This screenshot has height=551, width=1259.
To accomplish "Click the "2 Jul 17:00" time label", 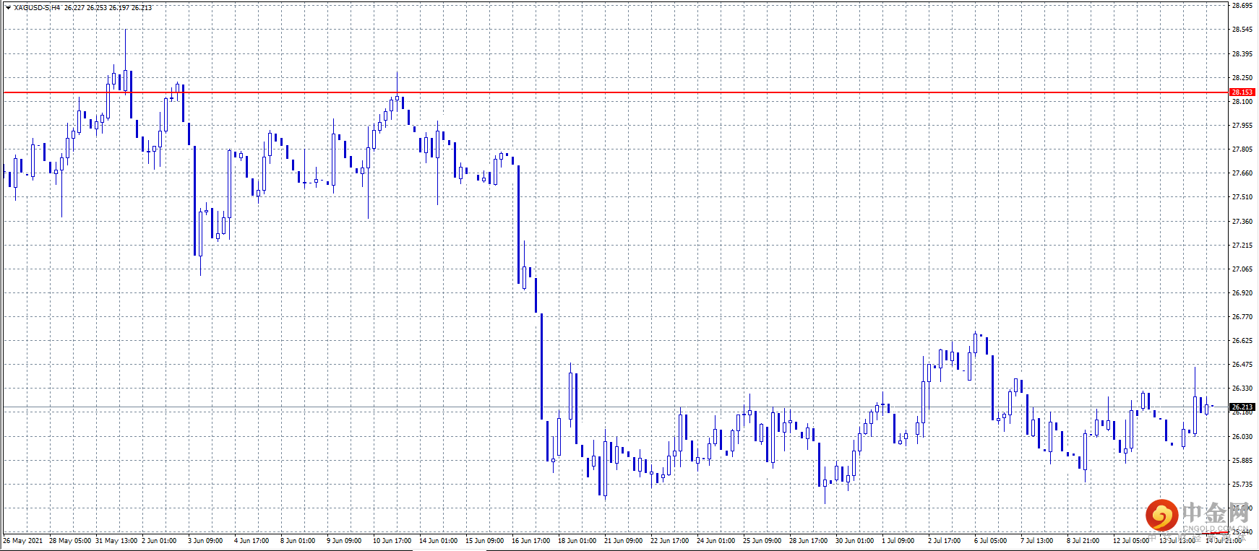I will click(x=945, y=541).
